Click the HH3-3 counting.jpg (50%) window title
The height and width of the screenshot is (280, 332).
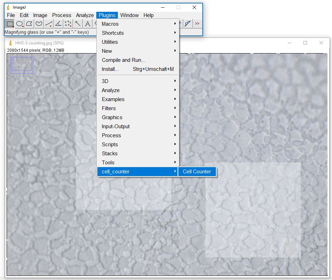coord(39,43)
